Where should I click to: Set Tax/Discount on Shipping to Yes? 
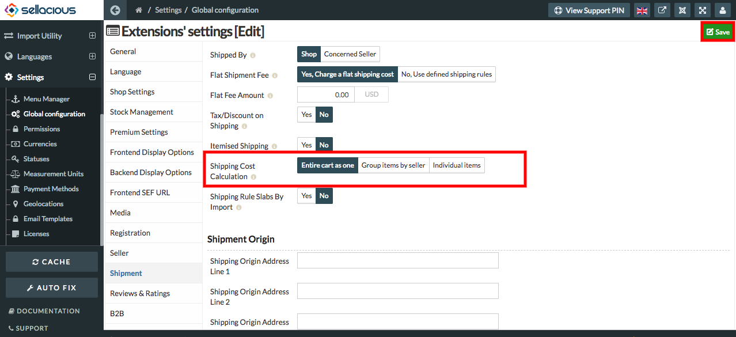tap(306, 115)
